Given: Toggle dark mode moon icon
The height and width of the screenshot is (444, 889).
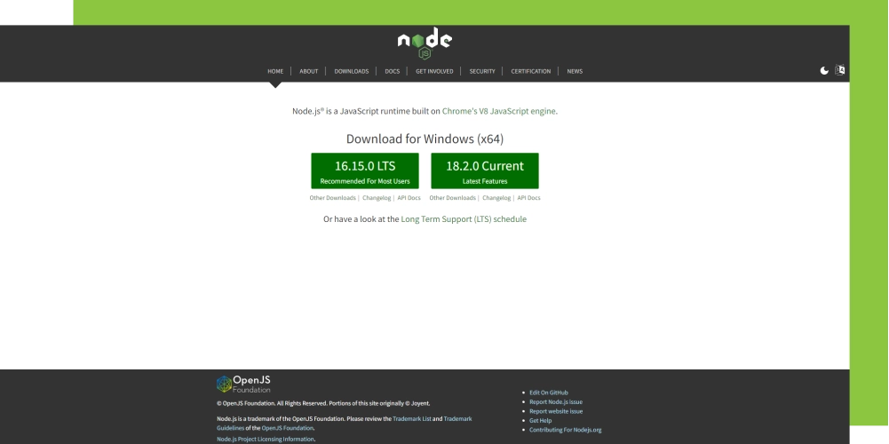Looking at the screenshot, I should (824, 71).
